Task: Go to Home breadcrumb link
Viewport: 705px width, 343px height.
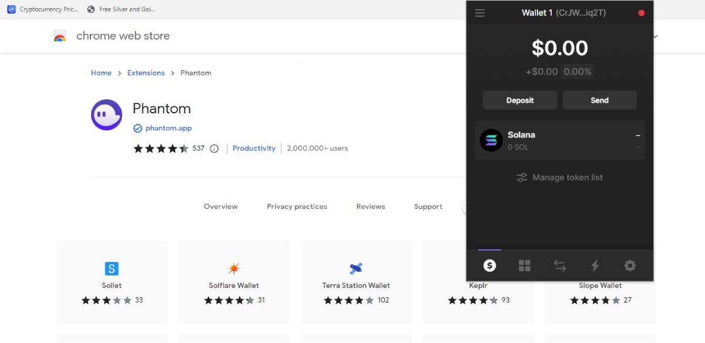Action: tap(101, 73)
